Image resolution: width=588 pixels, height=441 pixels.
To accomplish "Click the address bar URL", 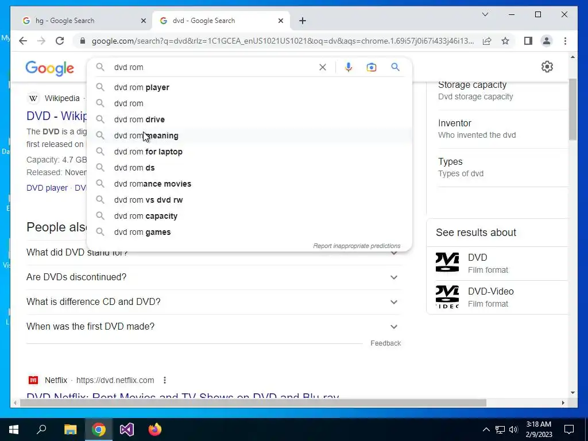I will pyautogui.click(x=283, y=41).
